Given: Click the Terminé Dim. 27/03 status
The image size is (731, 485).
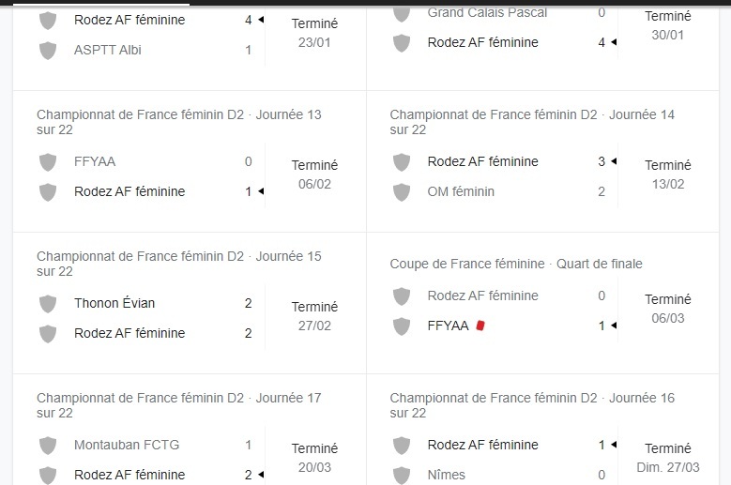Looking at the screenshot, I should [x=667, y=458].
